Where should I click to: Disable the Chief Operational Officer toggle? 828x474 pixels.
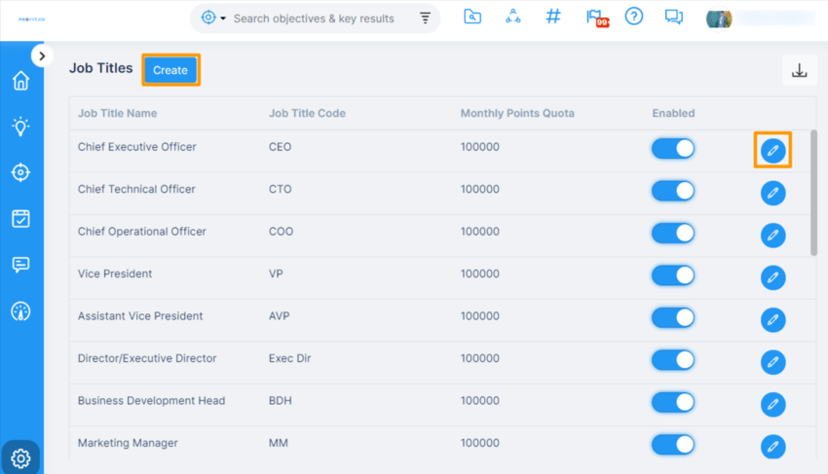(x=673, y=233)
